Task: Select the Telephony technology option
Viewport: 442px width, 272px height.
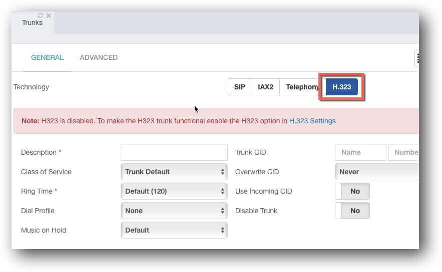Action: pyautogui.click(x=302, y=87)
